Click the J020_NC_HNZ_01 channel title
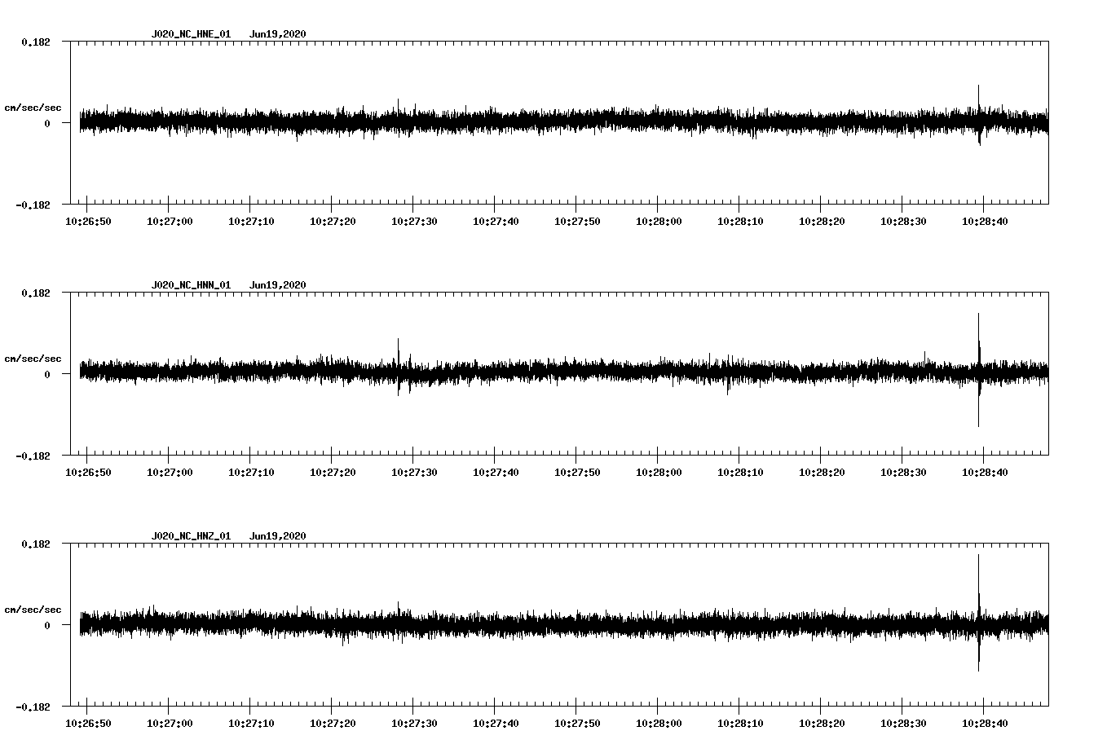 [x=191, y=536]
